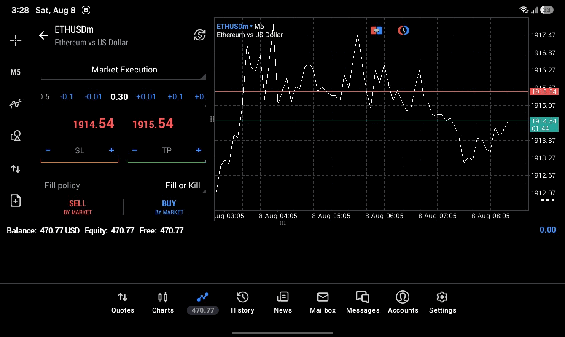Tap the Wi-Fi icon in status bar
Image resolution: width=565 pixels, height=337 pixels.
pos(524,10)
